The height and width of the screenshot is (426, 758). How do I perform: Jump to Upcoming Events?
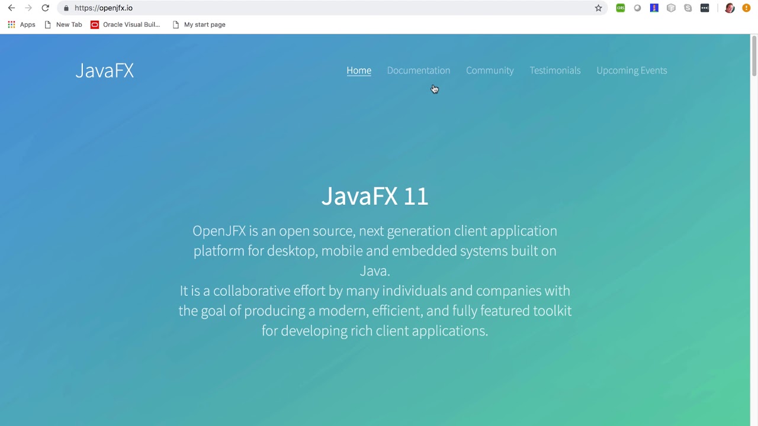[632, 70]
